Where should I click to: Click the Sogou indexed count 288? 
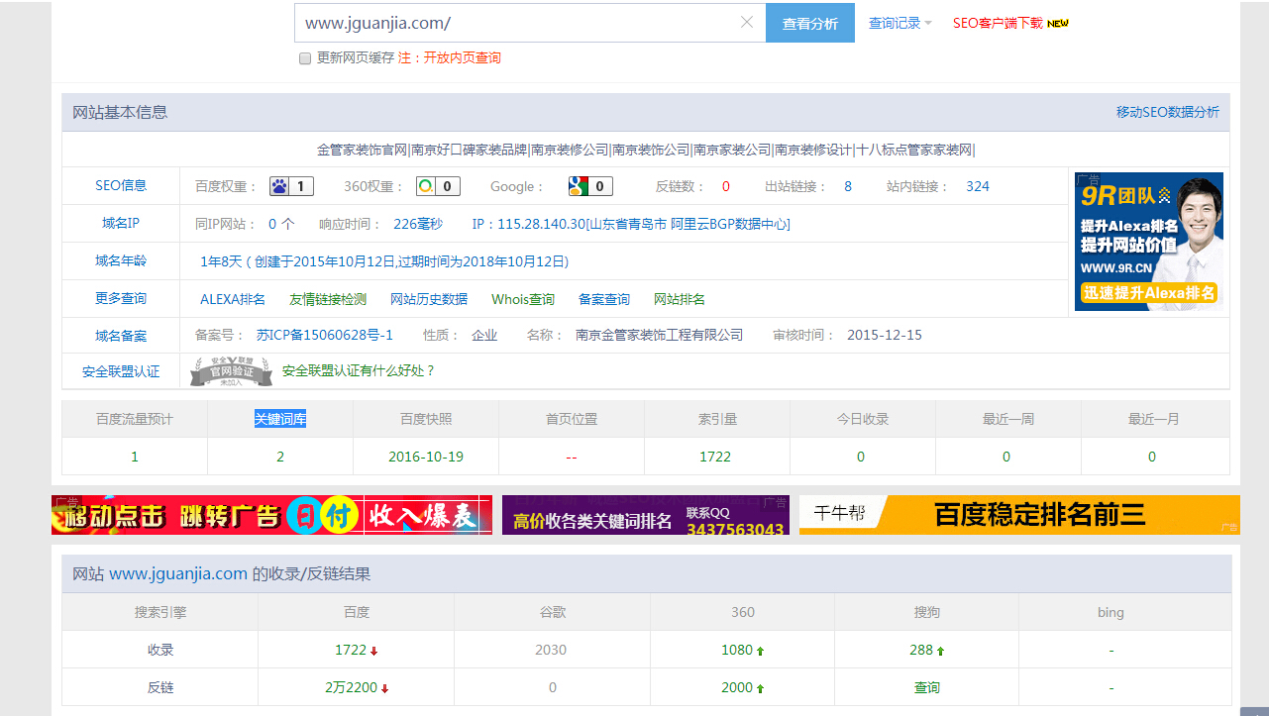click(x=921, y=650)
